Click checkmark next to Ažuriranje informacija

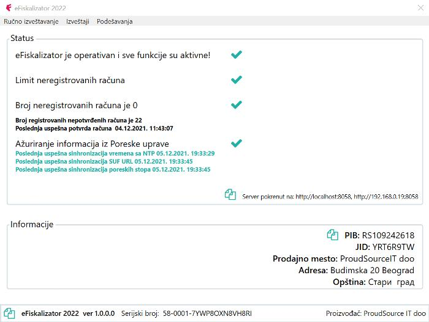(x=237, y=143)
